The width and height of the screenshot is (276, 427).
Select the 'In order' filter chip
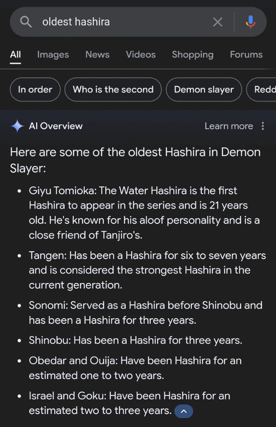pyautogui.click(x=35, y=89)
